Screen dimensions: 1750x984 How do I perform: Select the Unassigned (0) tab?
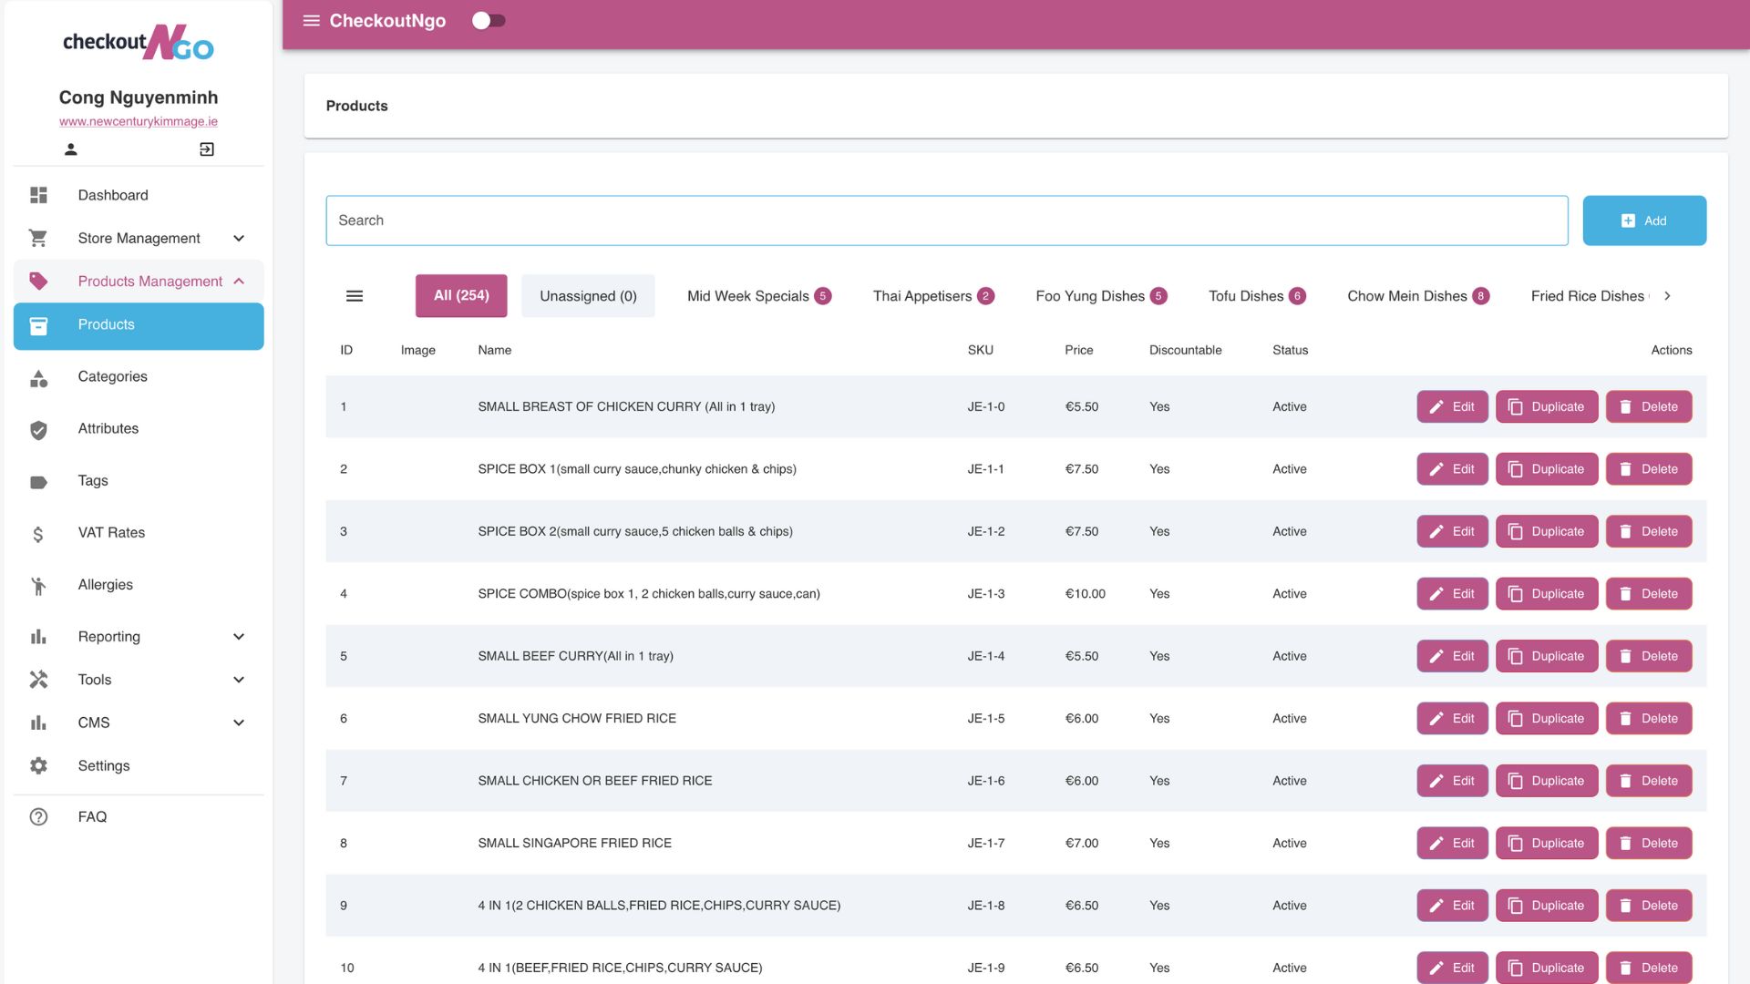tap(588, 296)
